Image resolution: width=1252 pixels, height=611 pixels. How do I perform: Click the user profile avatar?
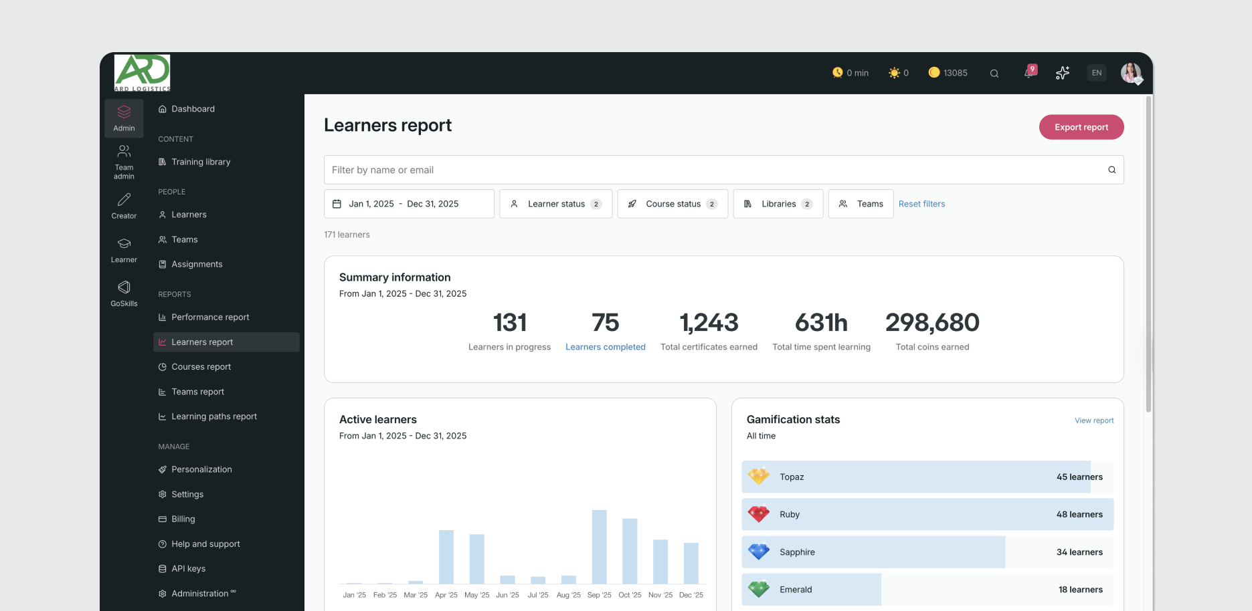[x=1132, y=73]
